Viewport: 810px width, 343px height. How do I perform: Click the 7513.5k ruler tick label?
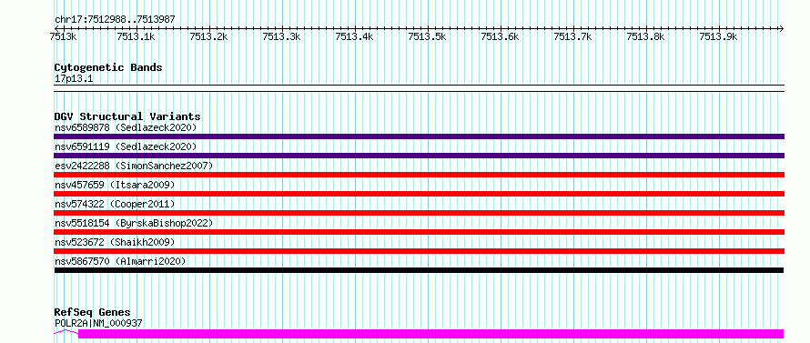click(x=427, y=36)
